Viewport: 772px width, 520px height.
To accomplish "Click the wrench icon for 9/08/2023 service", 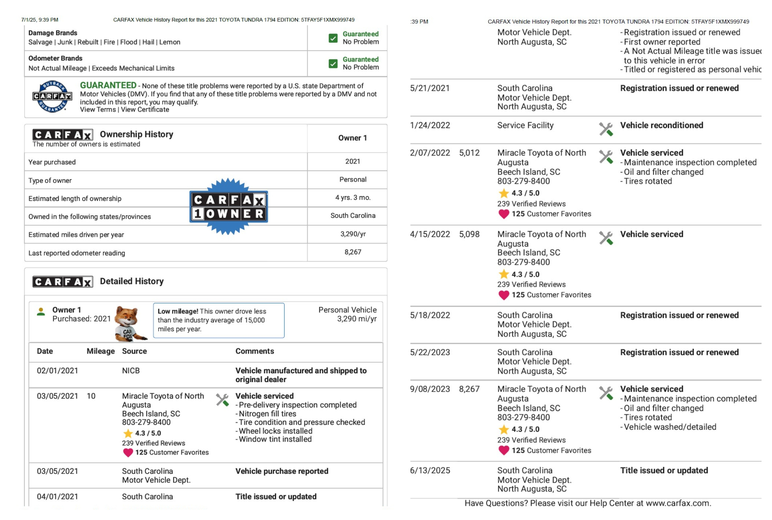I will 606,393.
